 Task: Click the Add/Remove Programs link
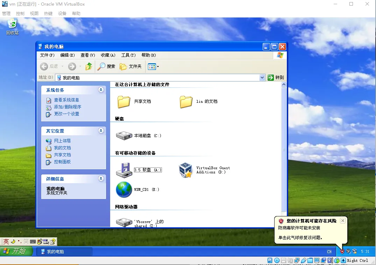coord(67,107)
